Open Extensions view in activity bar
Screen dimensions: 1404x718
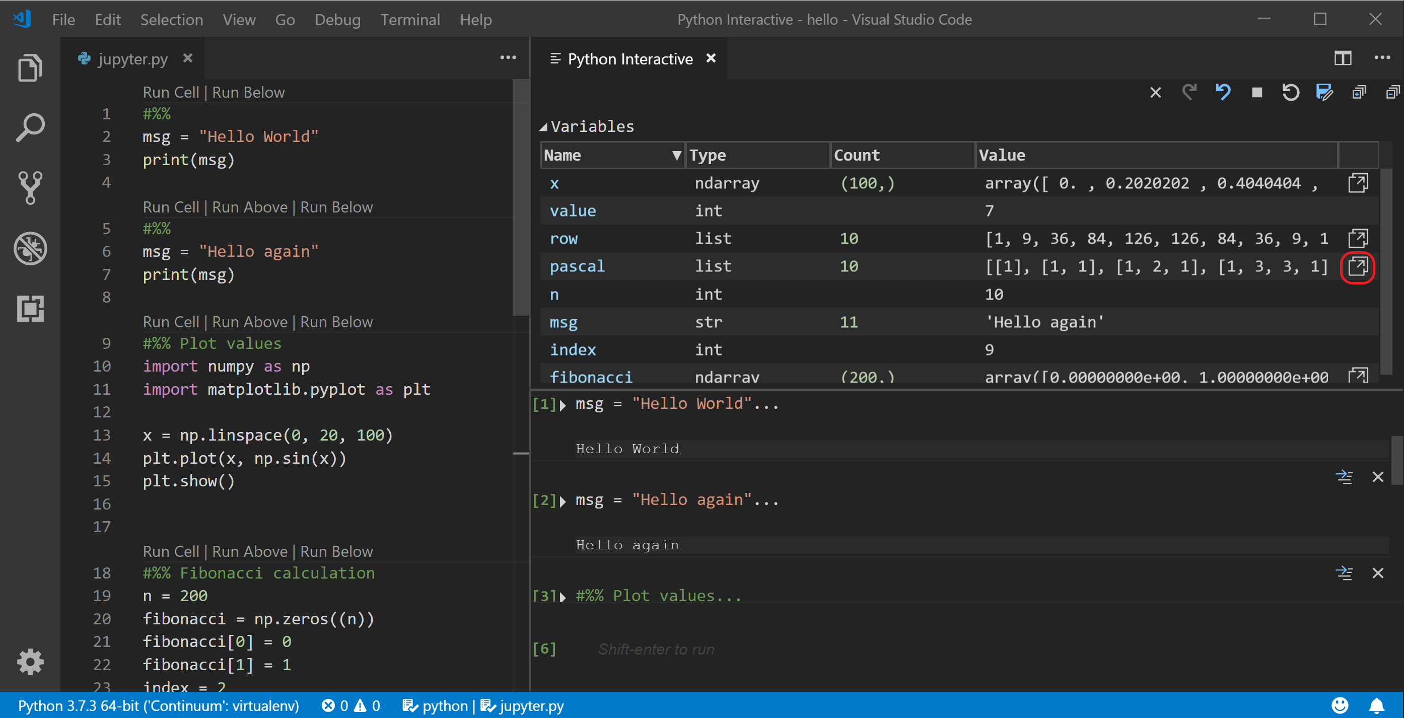point(30,309)
